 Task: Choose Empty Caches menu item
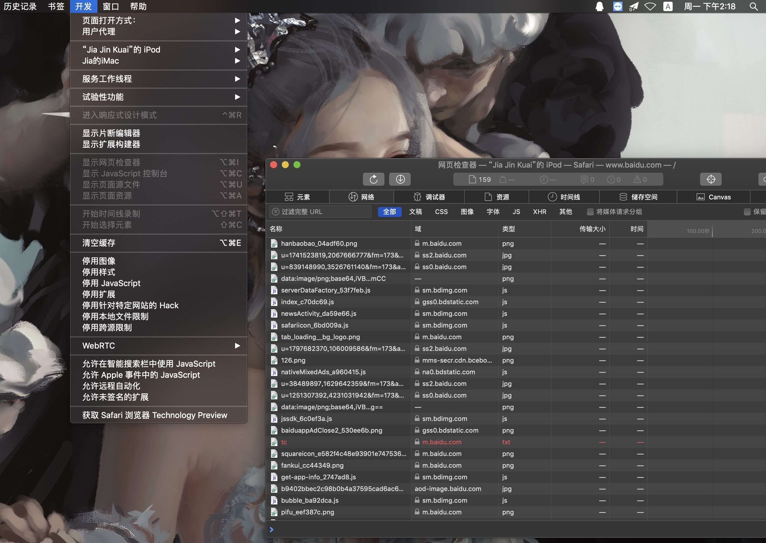[159, 243]
